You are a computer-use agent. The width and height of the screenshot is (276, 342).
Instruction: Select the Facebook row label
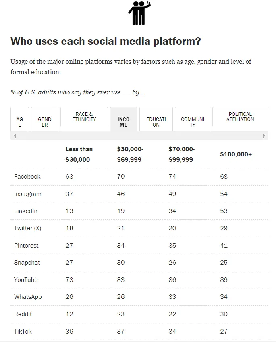click(x=27, y=177)
